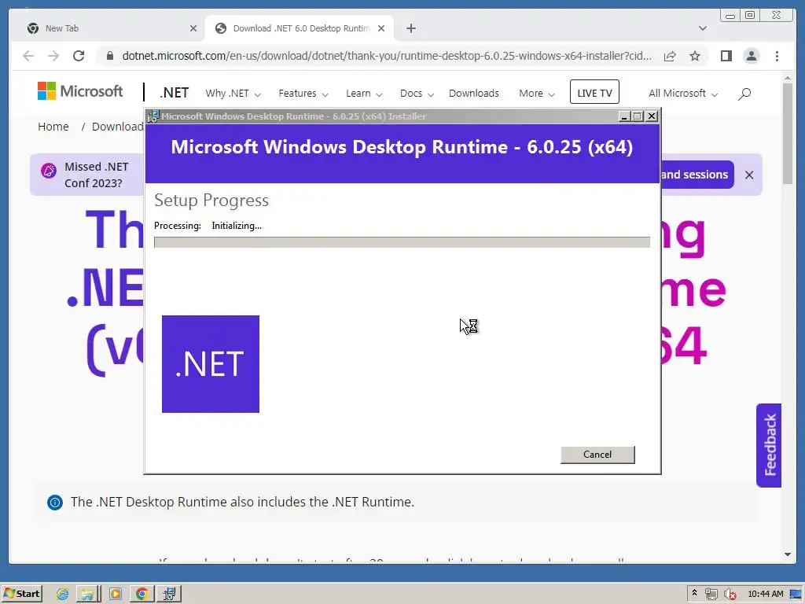
Task: Expand the Docs menu
Action: (x=417, y=94)
